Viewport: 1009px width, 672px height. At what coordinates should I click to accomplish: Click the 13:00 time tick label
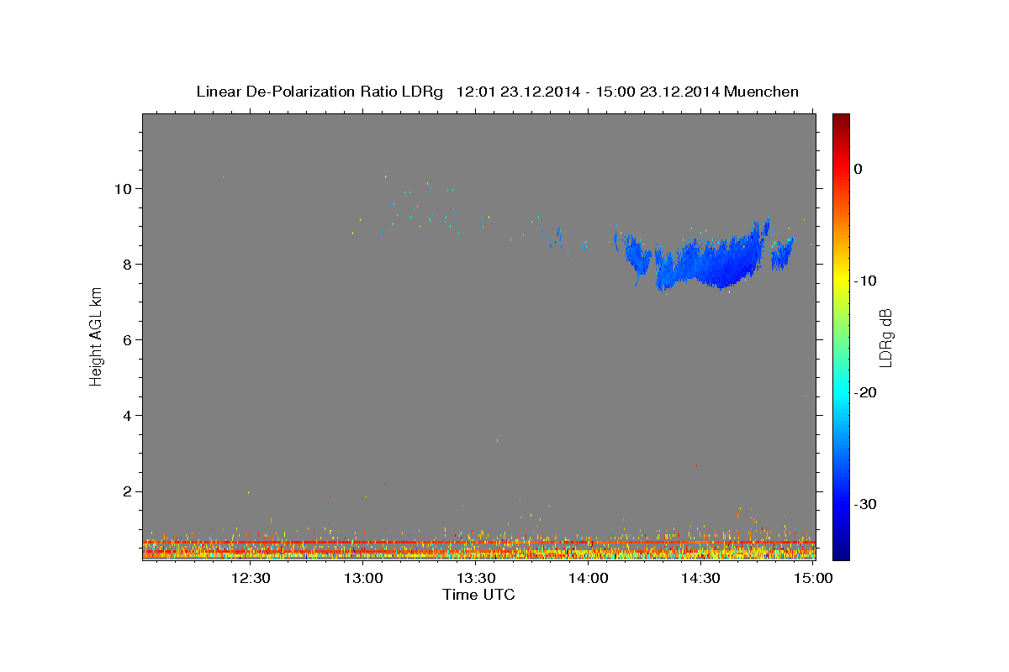(x=363, y=579)
